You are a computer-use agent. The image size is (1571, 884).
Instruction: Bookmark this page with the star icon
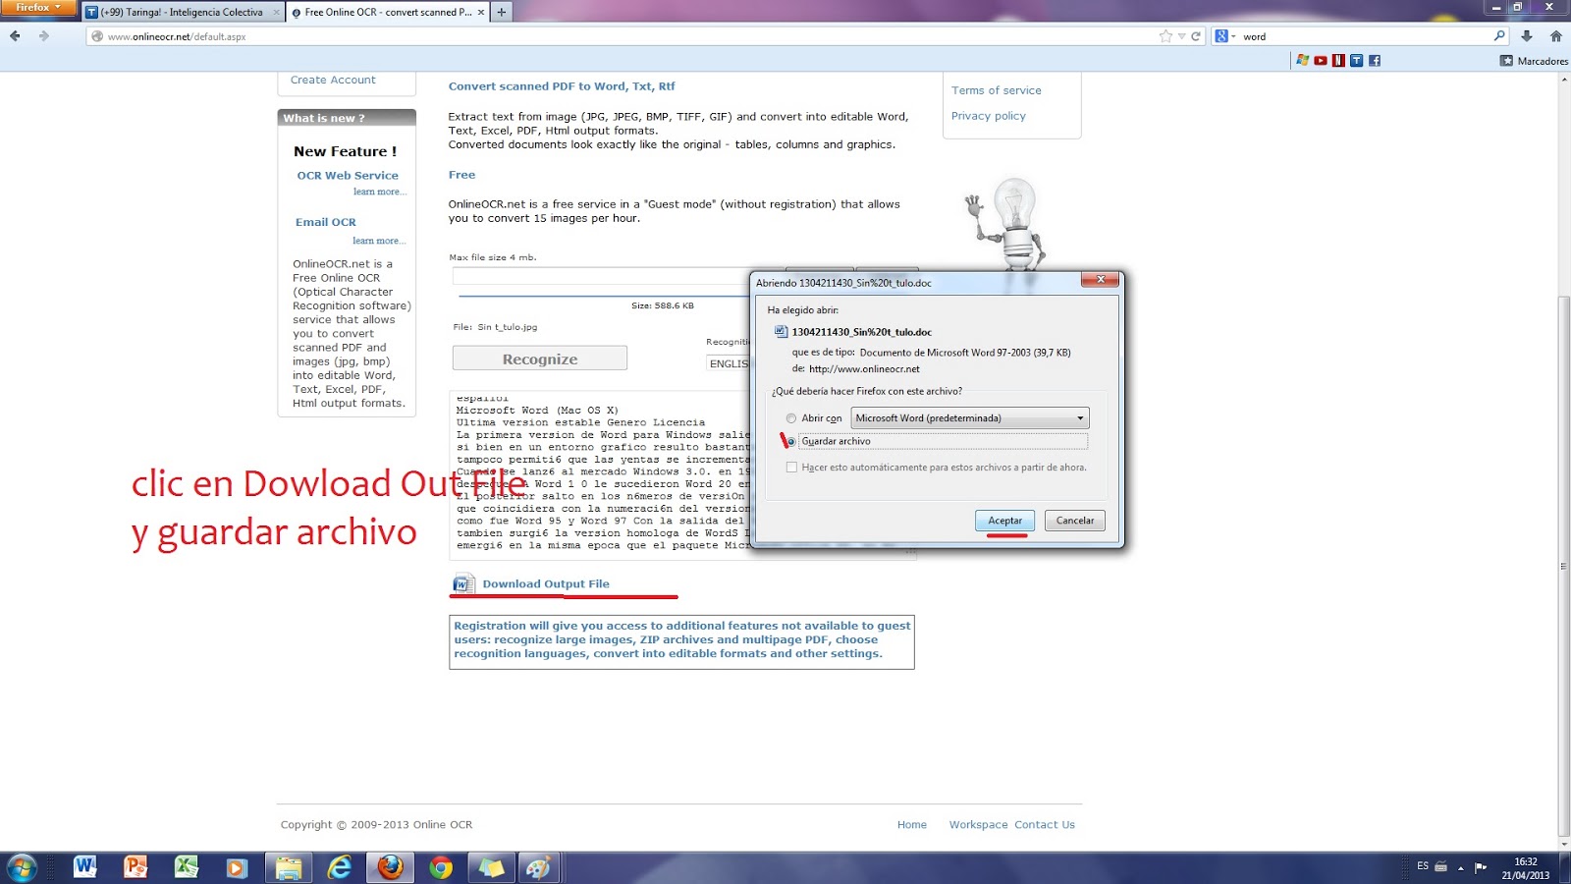(1165, 36)
